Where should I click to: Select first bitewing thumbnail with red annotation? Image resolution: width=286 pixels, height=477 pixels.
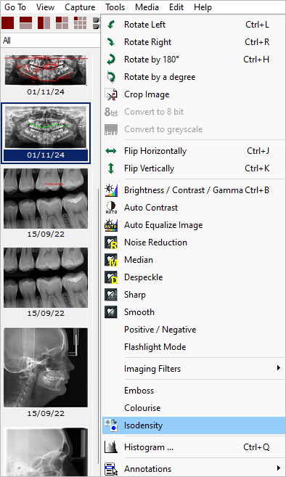[46, 198]
